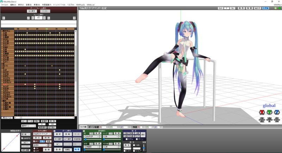Step back one frame with the < button
This screenshot has height=153, width=282.
[33, 18]
